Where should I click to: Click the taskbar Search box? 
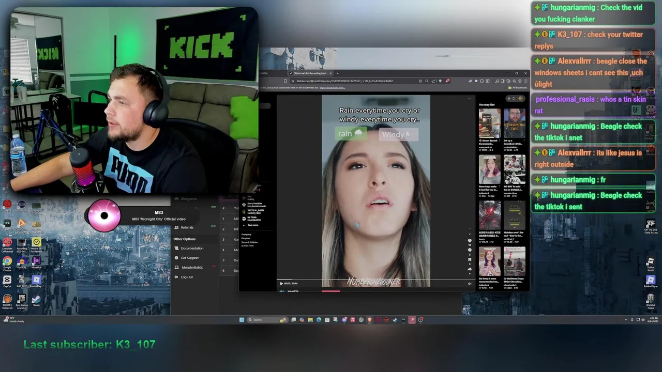click(267, 320)
